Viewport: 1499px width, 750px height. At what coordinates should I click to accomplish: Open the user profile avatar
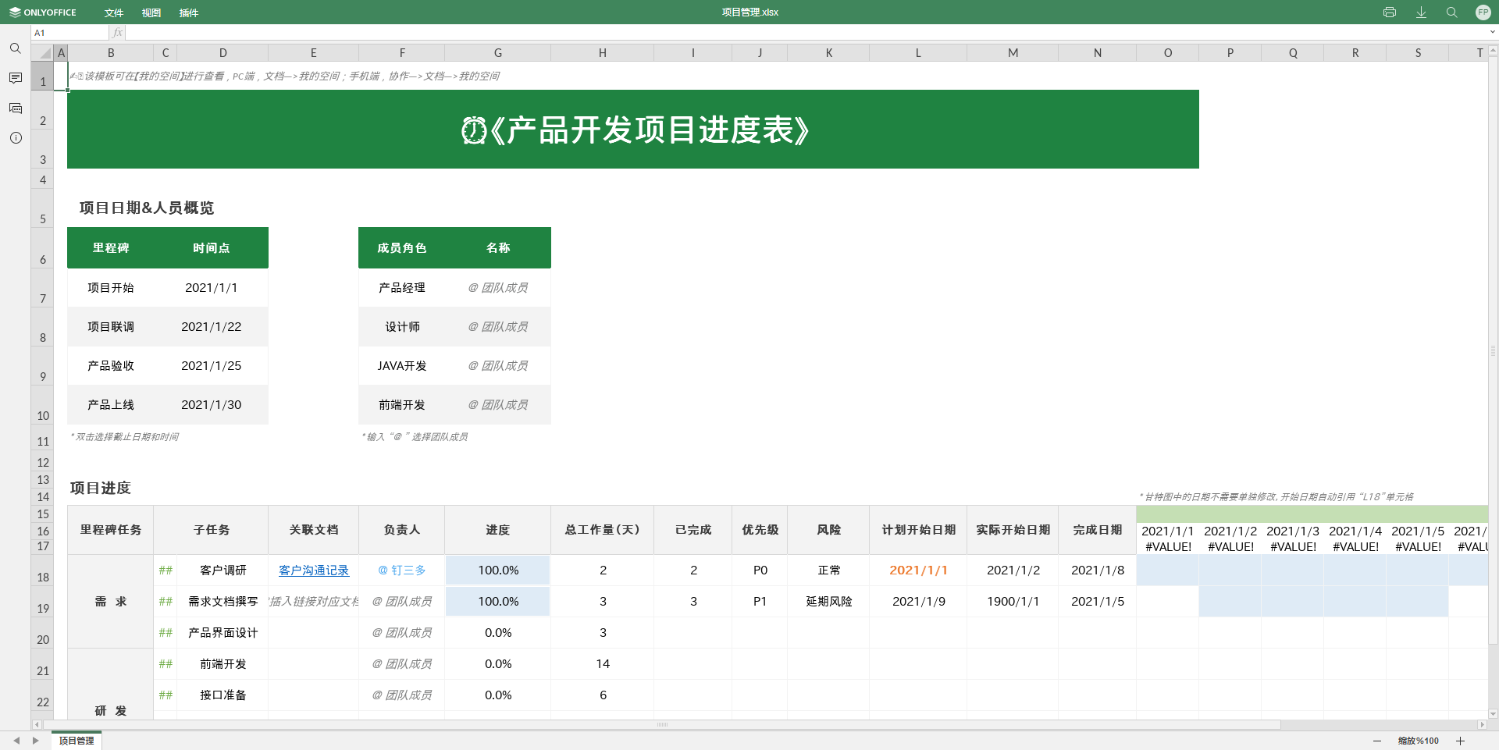tap(1483, 12)
